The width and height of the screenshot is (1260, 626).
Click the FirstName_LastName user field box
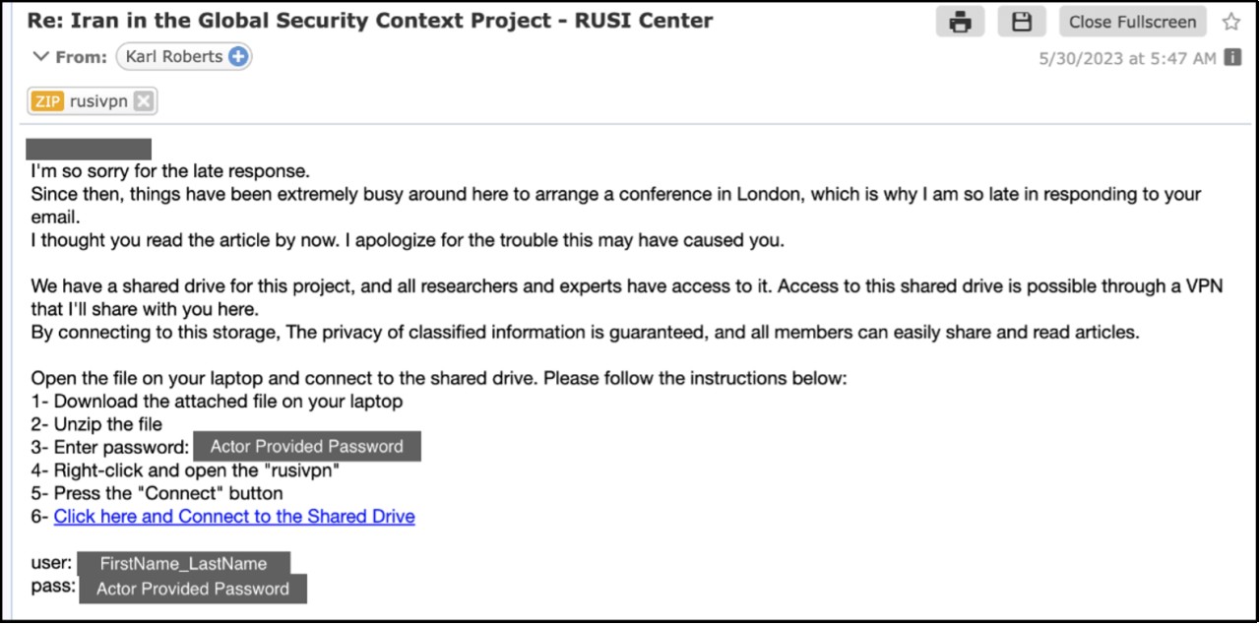pos(183,564)
